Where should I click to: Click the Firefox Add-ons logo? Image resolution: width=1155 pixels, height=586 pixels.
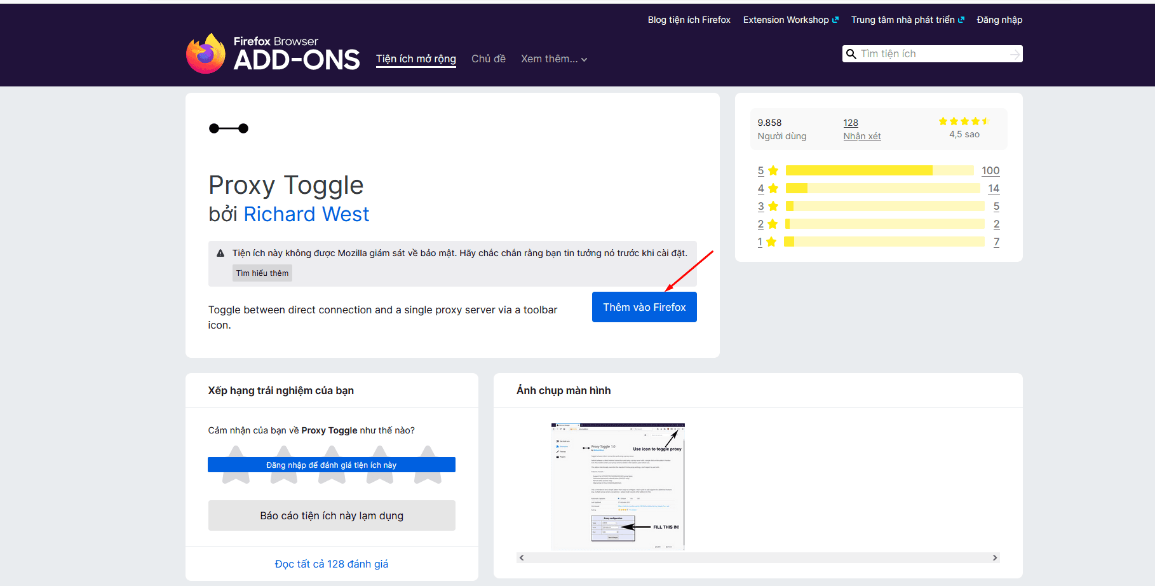[273, 53]
